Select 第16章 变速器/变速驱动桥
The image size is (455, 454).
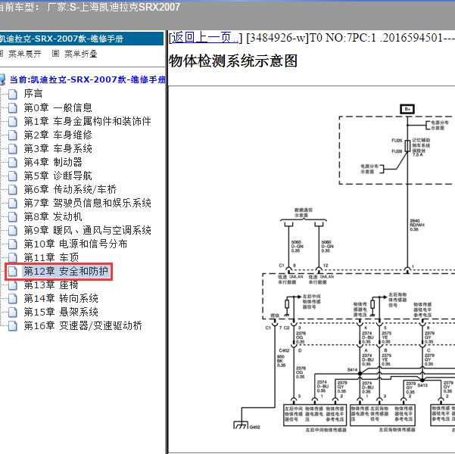coord(83,326)
